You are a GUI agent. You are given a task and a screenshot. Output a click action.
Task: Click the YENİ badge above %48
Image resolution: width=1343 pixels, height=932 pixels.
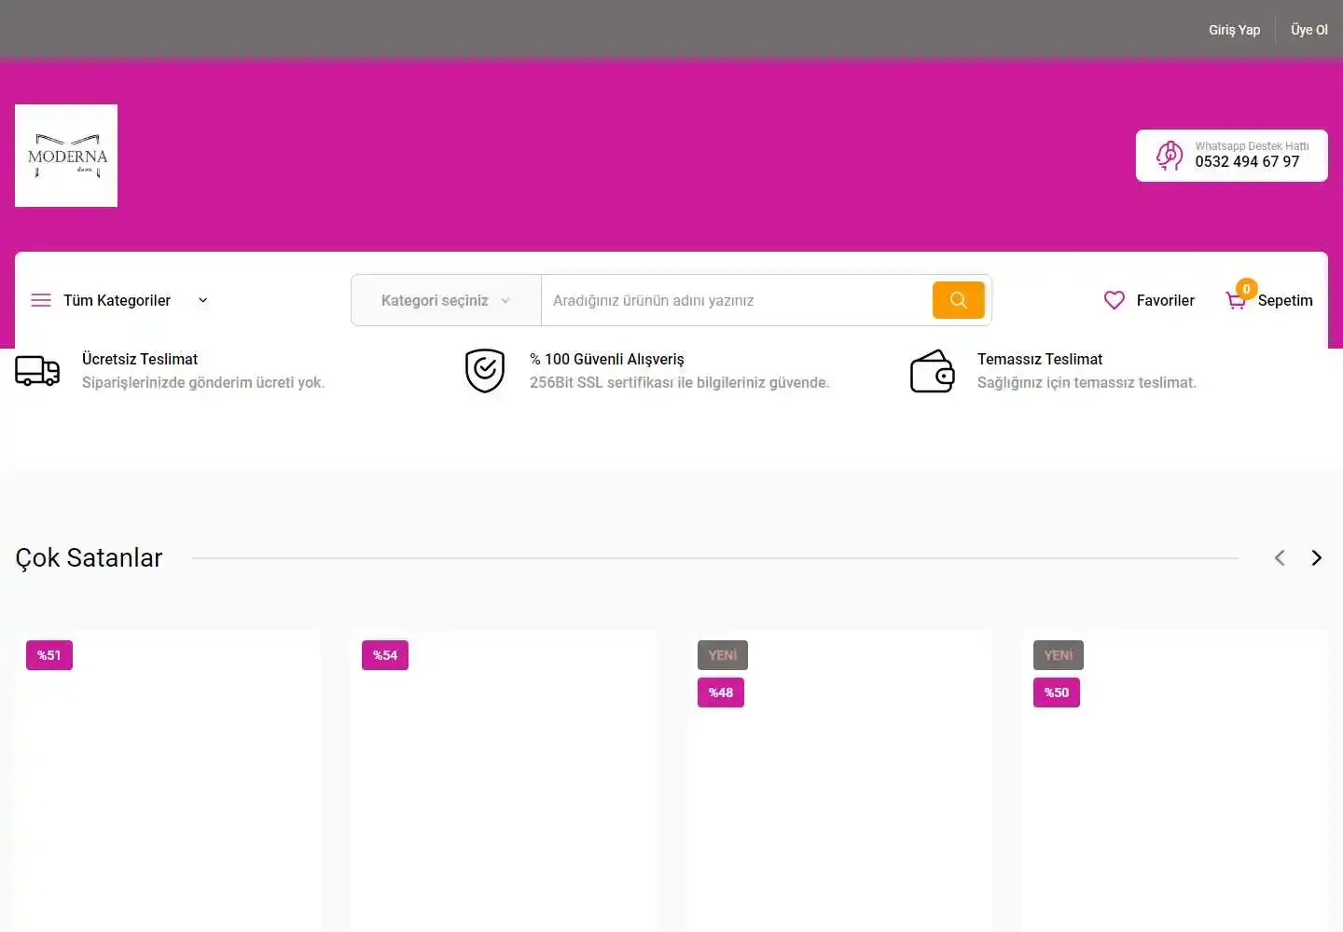723,655
